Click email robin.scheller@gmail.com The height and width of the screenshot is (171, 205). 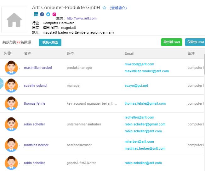tap(145, 124)
